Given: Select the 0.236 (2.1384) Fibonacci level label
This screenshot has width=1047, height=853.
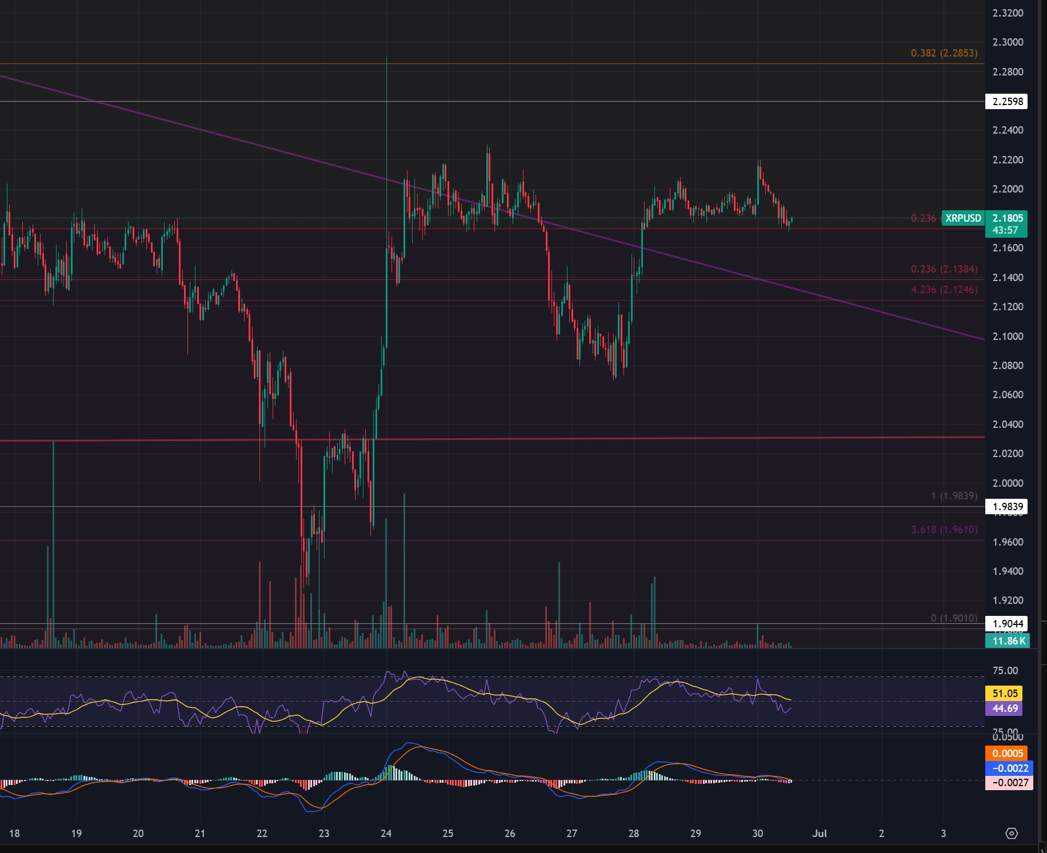Looking at the screenshot, I should point(944,269).
